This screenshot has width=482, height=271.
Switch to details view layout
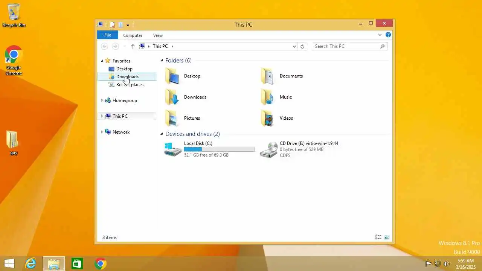click(378, 237)
